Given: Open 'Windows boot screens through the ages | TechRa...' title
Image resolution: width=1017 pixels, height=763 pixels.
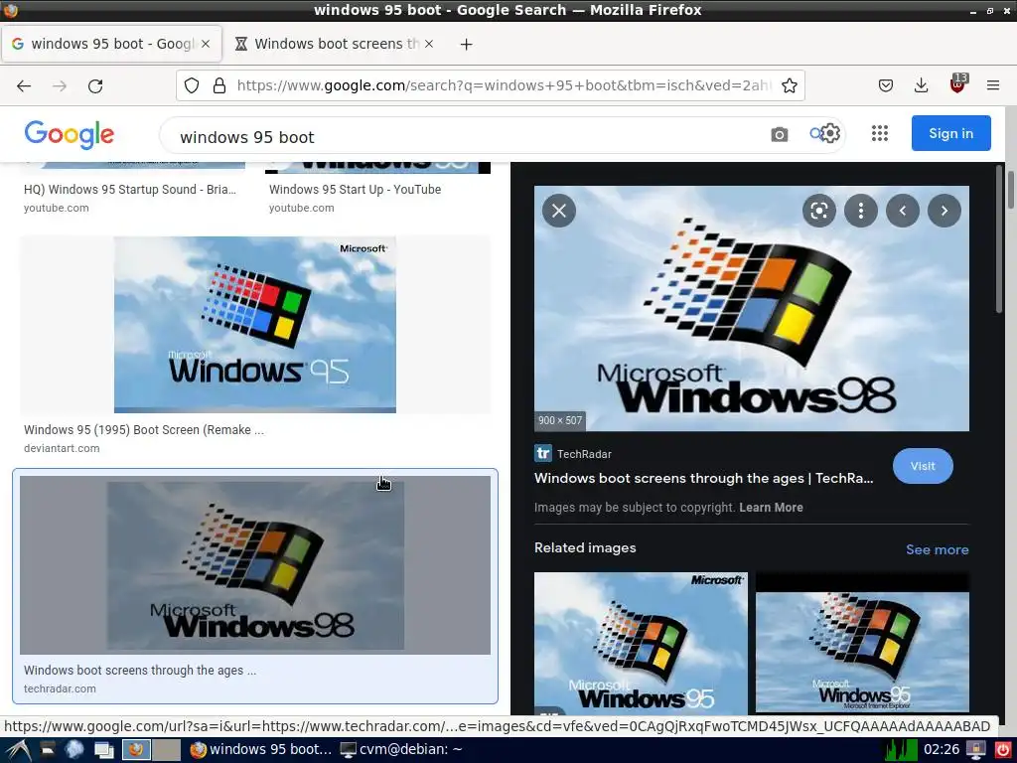Looking at the screenshot, I should pos(704,478).
